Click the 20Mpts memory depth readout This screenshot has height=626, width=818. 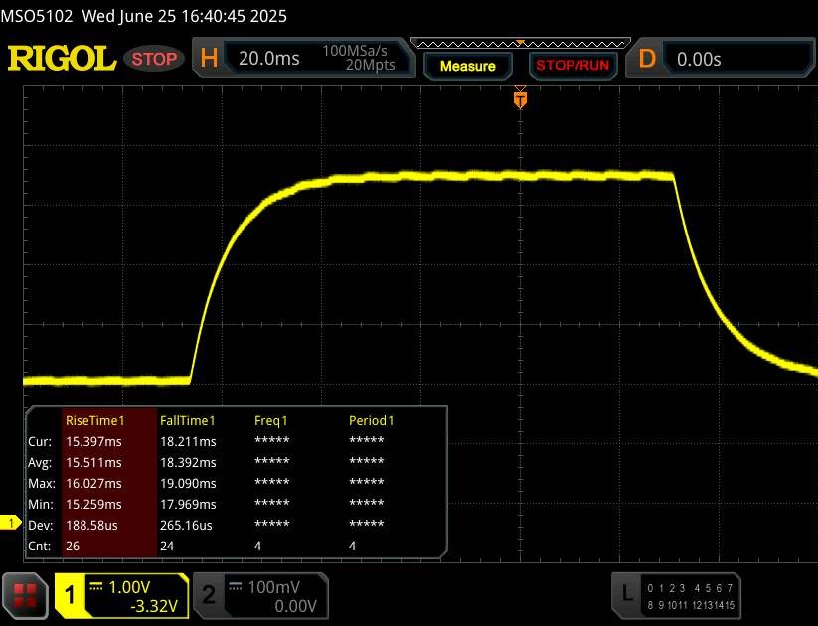[x=370, y=65]
